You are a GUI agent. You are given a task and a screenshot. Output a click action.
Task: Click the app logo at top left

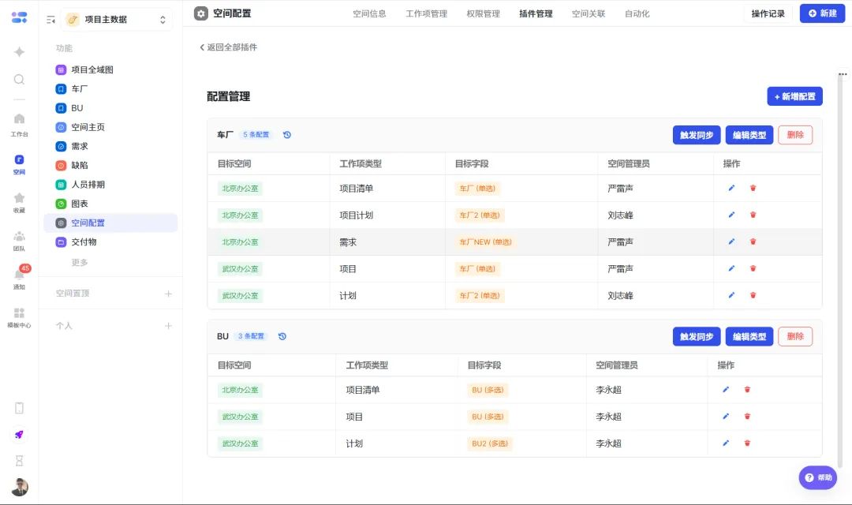point(19,18)
